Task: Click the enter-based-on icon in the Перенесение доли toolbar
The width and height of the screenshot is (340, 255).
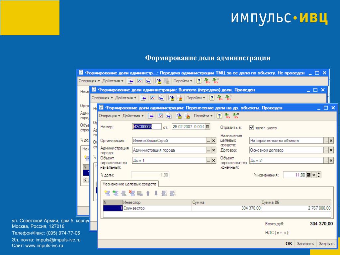Action: pyautogui.click(x=168, y=116)
